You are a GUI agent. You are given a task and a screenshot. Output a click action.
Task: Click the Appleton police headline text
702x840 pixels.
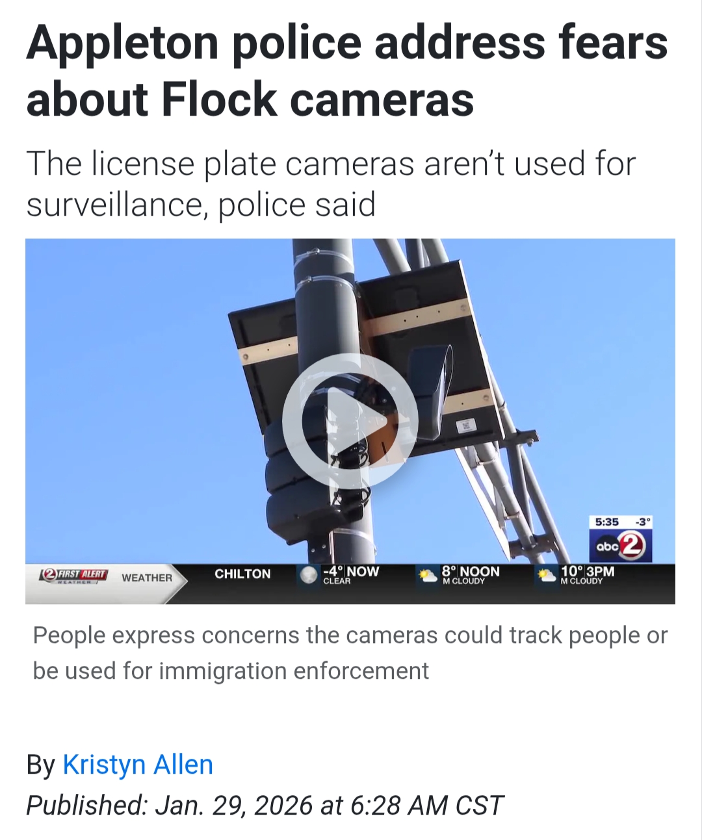point(347,71)
